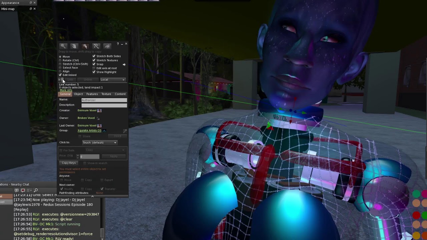Screen dimensions: 427x240
Task: Click the More info link
Action: pos(66,90)
